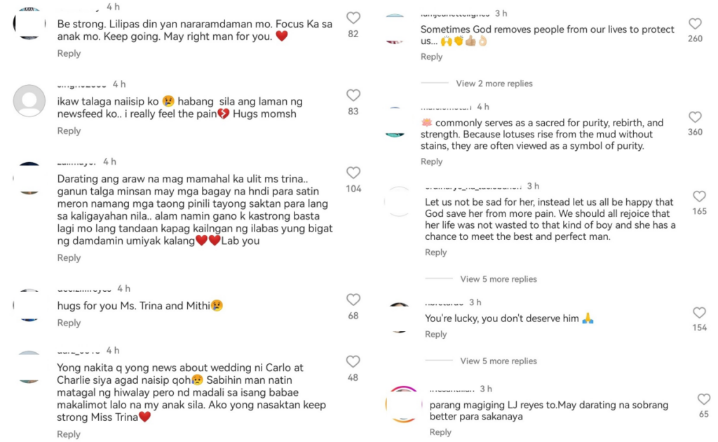
Task: Like the 'Darating ang araw' comment
Action: [x=353, y=173]
